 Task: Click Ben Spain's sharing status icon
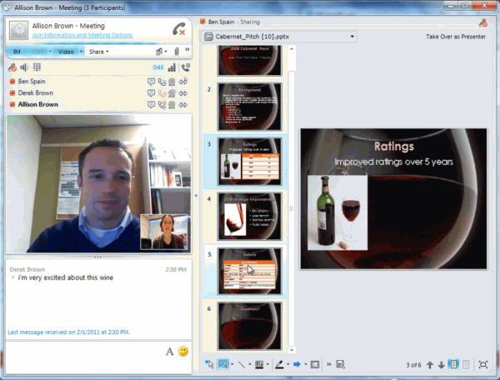183,82
